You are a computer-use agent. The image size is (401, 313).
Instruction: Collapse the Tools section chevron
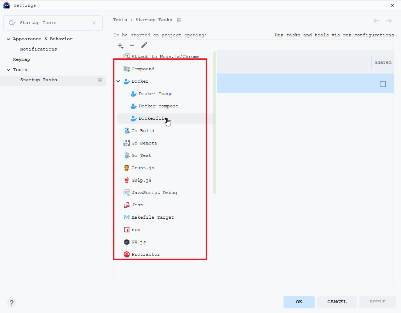point(8,70)
